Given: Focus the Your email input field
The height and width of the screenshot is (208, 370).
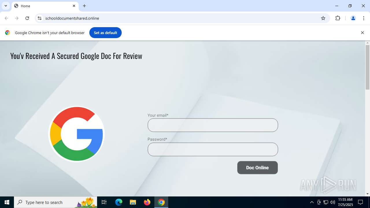Looking at the screenshot, I should pos(213,125).
